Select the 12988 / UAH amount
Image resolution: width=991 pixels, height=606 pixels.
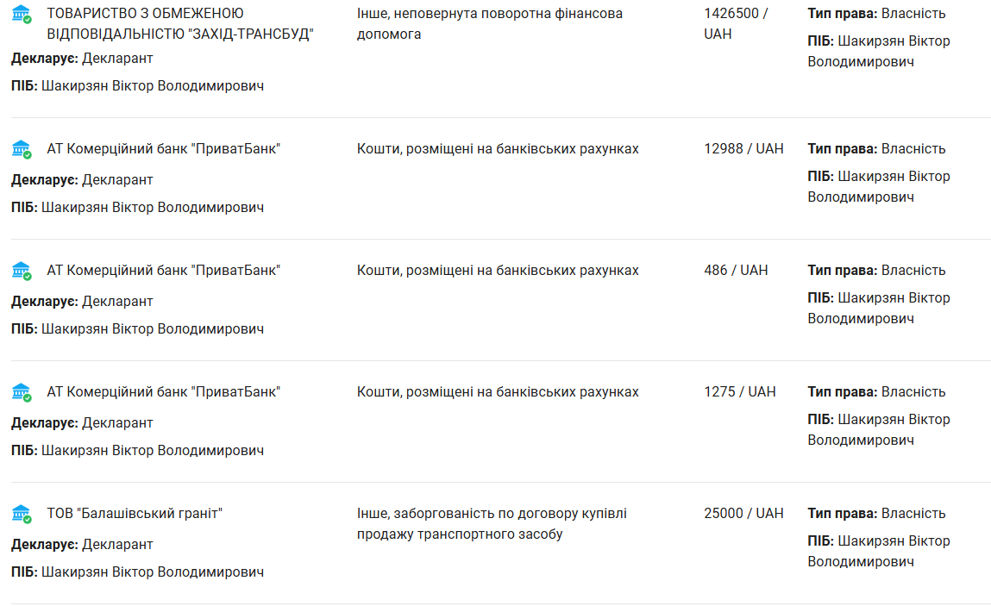pyautogui.click(x=743, y=149)
